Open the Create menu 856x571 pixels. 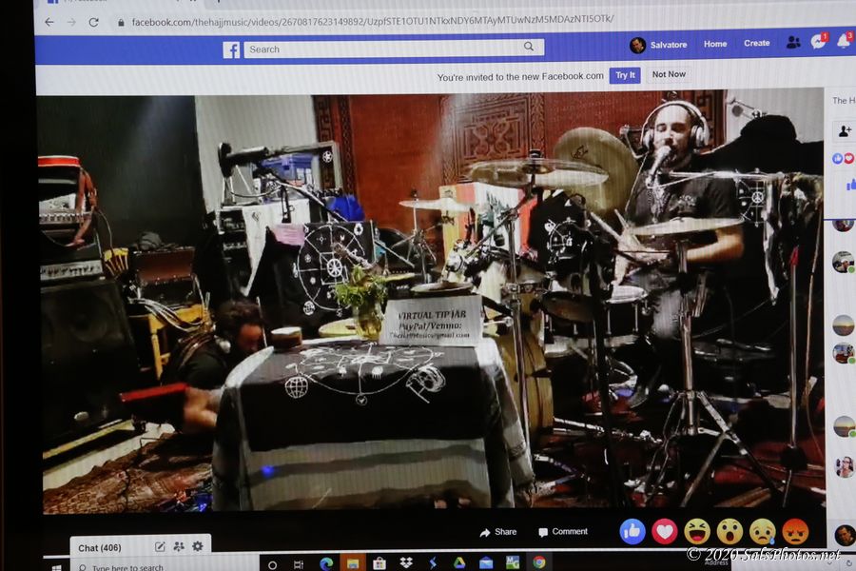click(x=756, y=43)
